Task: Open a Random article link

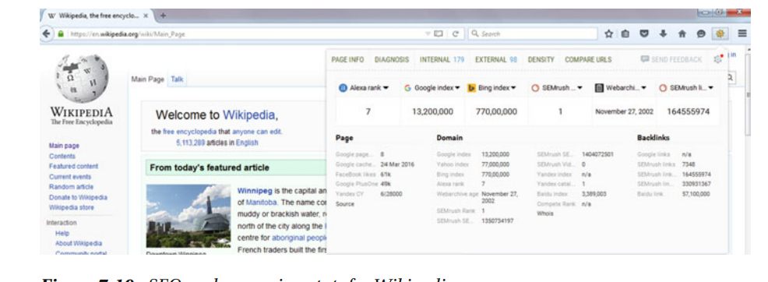Action: click(x=71, y=187)
